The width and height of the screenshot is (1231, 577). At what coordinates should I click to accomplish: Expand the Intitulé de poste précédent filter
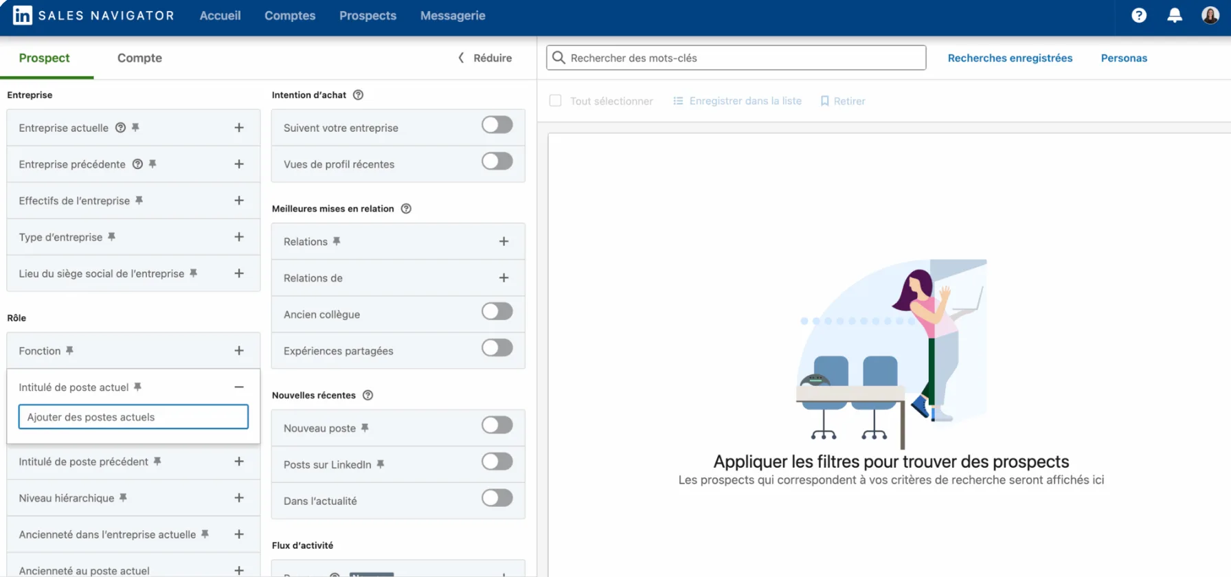coord(239,461)
